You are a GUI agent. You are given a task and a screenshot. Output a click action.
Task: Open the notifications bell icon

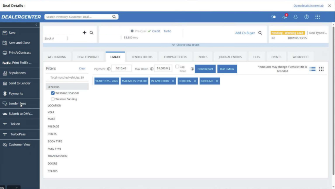[295, 17]
